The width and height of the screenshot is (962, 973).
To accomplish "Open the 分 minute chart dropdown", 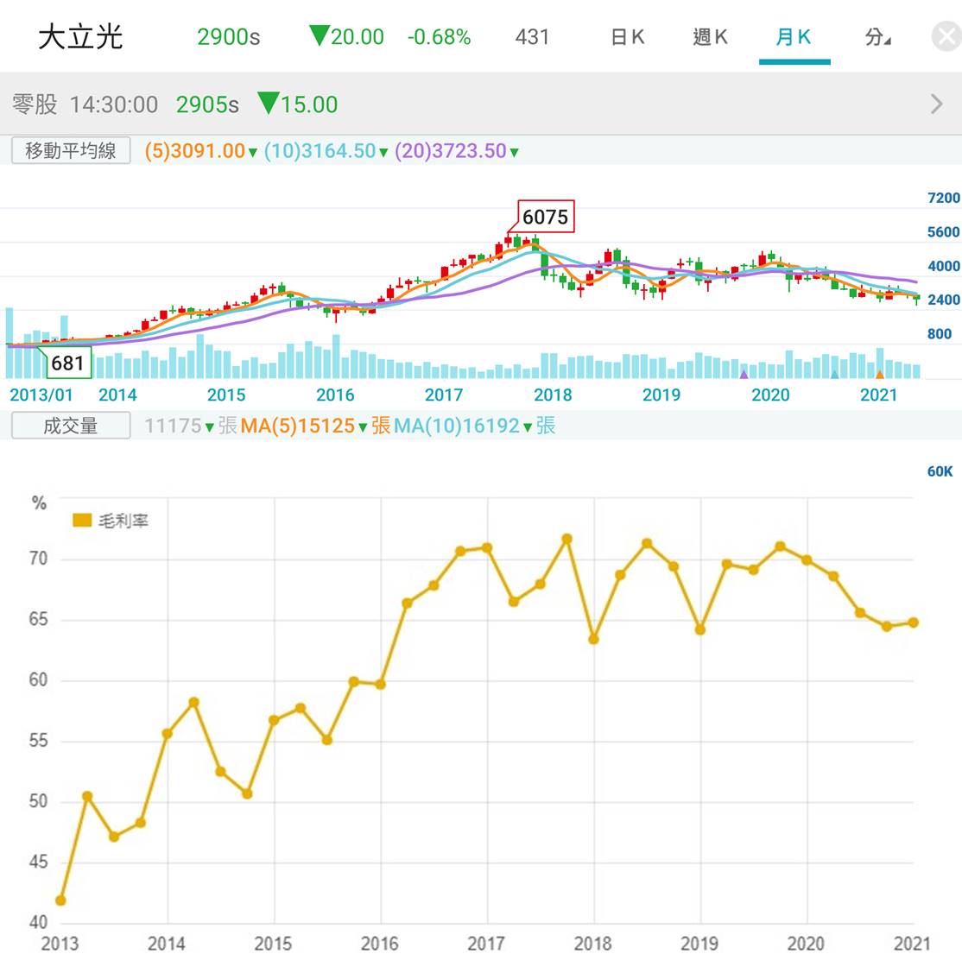I will 877,37.
